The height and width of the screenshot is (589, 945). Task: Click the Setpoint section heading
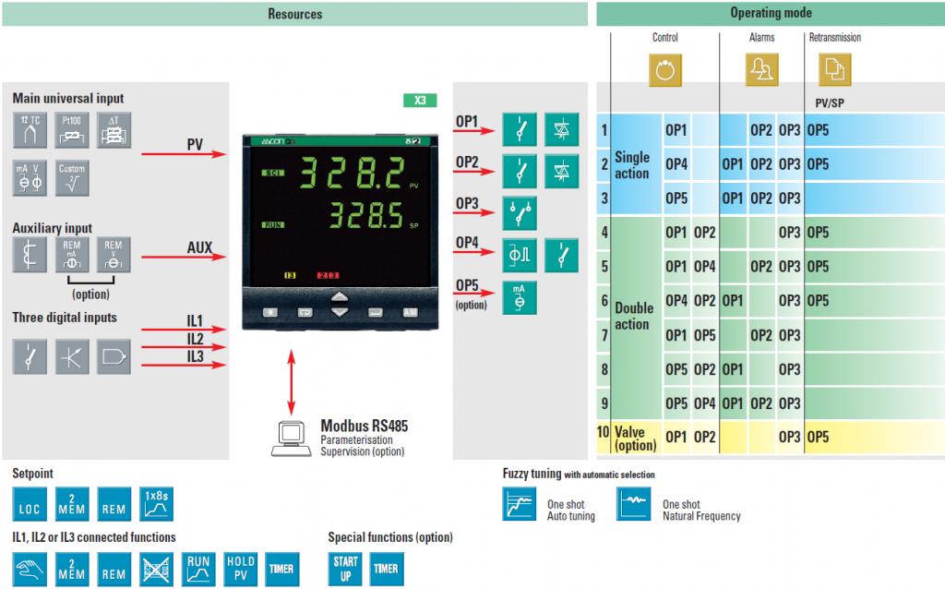[32, 474]
